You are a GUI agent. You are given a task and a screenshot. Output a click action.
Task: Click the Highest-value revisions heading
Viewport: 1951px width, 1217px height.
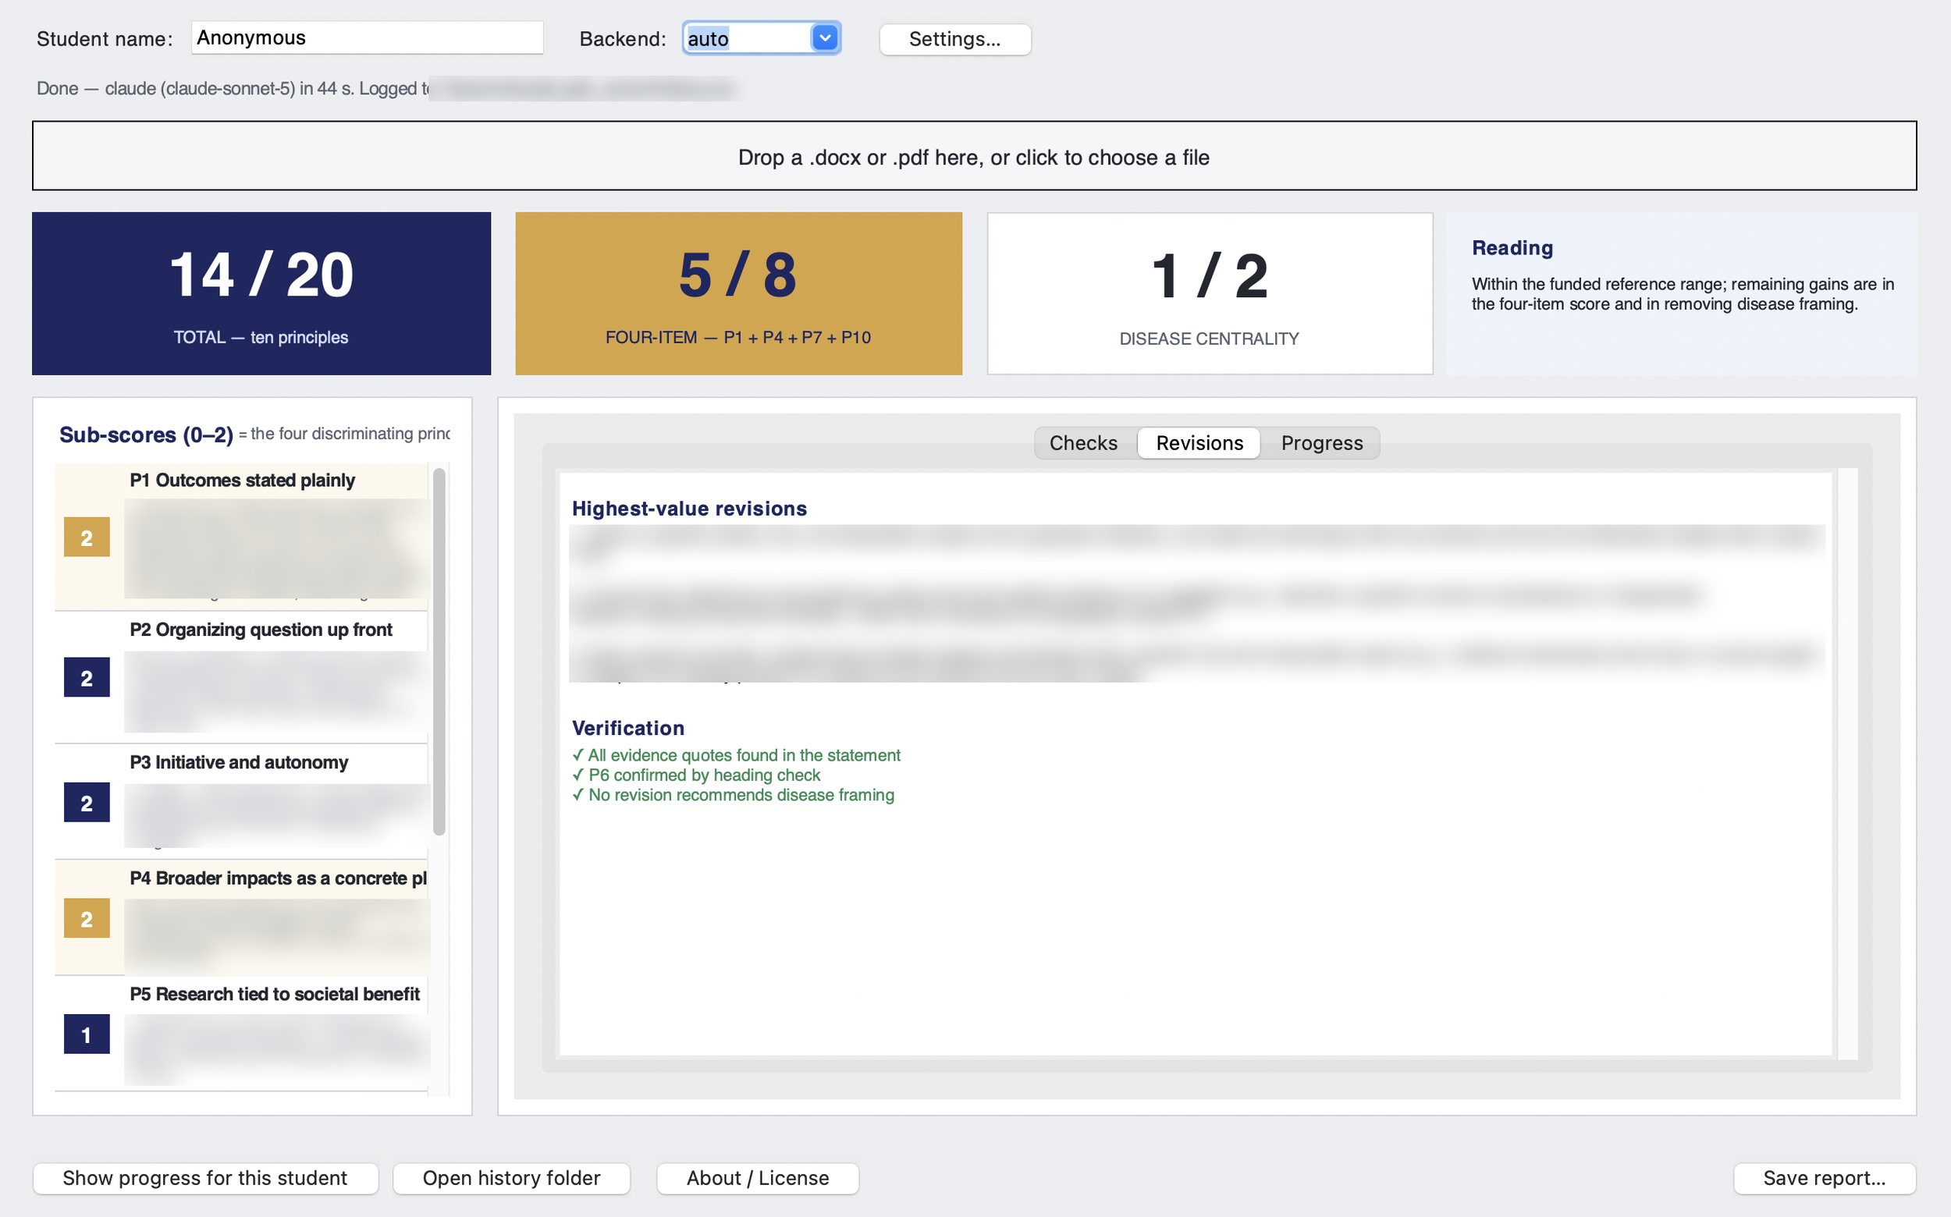689,509
